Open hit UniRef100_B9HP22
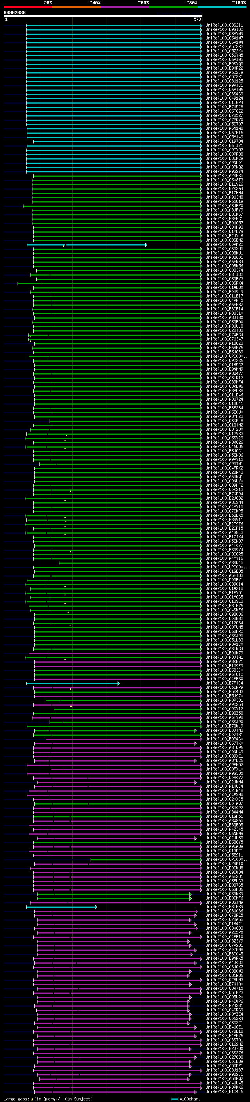Image resolution: width=250 pixels, height=1102 pixels. click(224, 68)
